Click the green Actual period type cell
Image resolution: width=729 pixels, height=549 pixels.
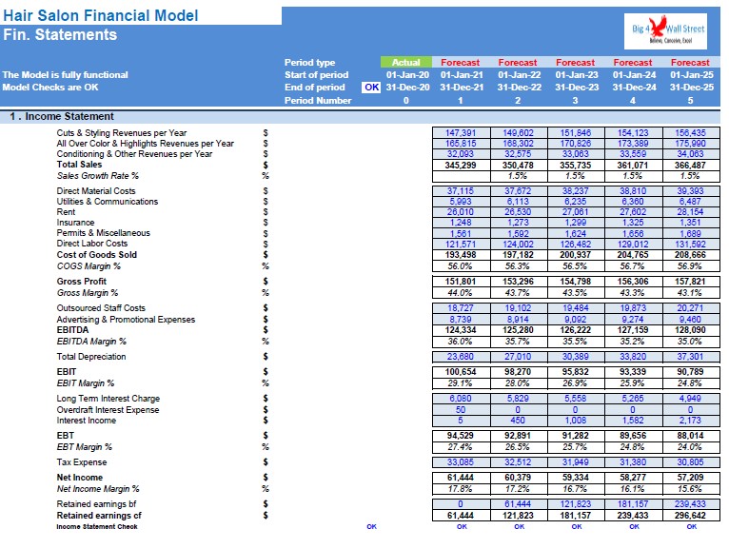click(x=405, y=62)
